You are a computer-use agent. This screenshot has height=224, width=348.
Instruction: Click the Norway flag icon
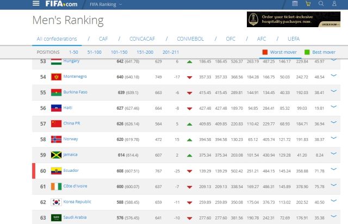coord(56,139)
